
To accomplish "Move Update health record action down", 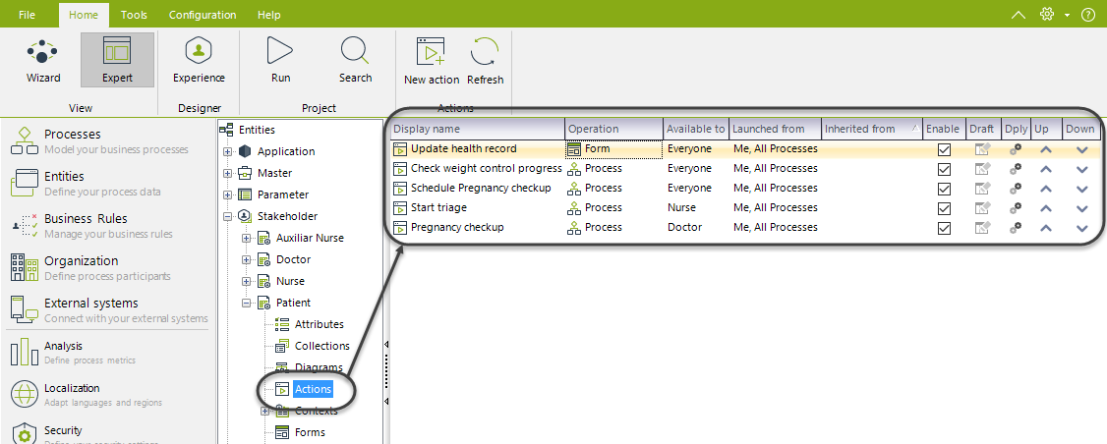I will click(x=1081, y=149).
